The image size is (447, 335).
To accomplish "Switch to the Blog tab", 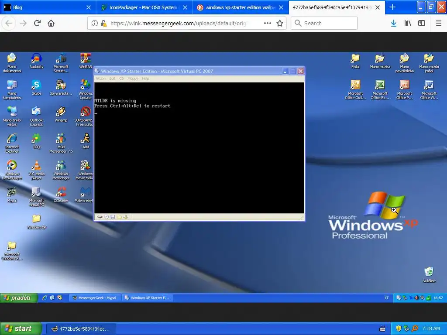I will (48, 7).
